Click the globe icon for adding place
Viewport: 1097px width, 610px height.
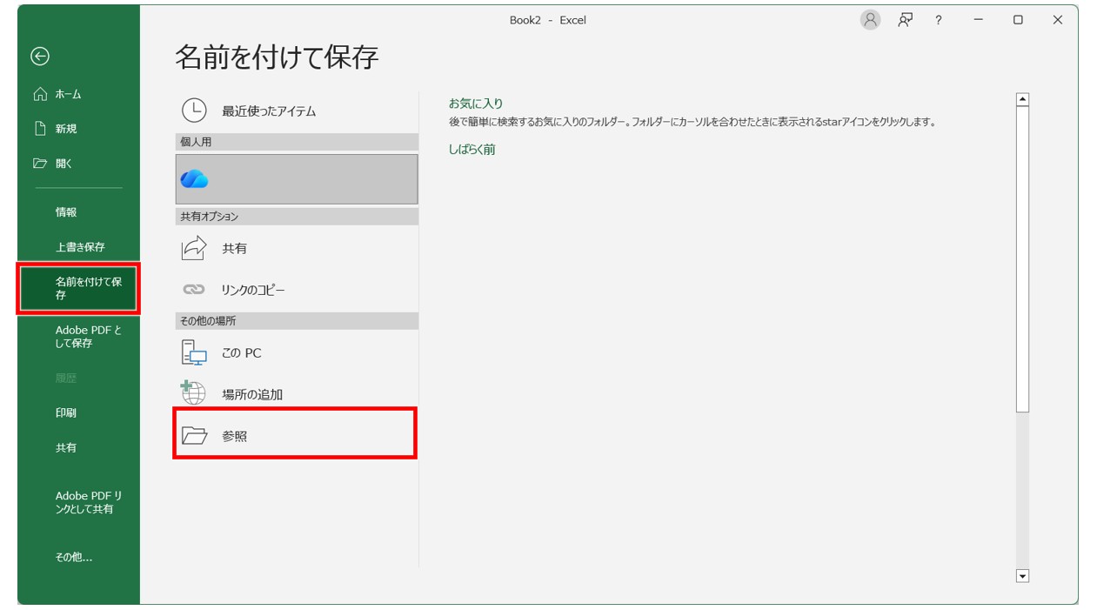click(193, 392)
